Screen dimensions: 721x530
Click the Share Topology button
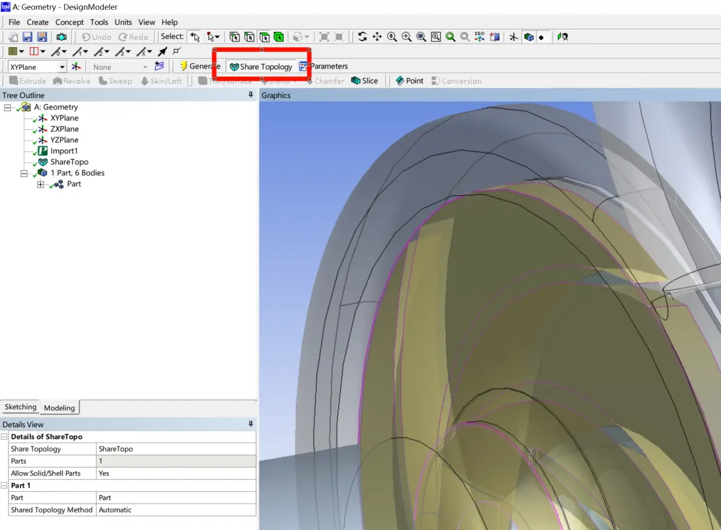[261, 67]
